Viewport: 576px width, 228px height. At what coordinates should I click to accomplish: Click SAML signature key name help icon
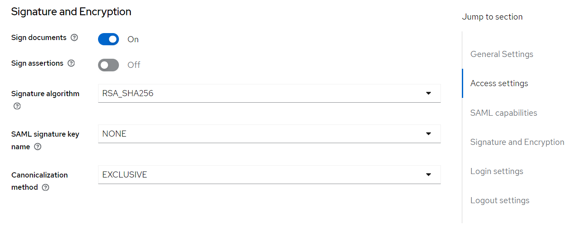click(38, 147)
